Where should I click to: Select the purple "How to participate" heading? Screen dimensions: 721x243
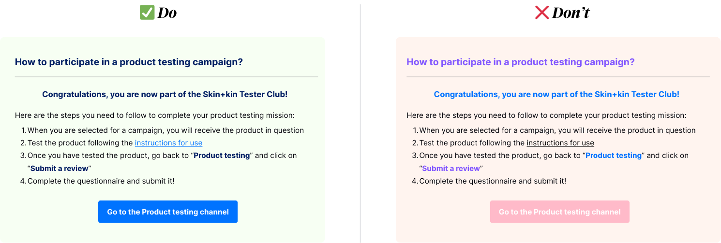tap(520, 62)
